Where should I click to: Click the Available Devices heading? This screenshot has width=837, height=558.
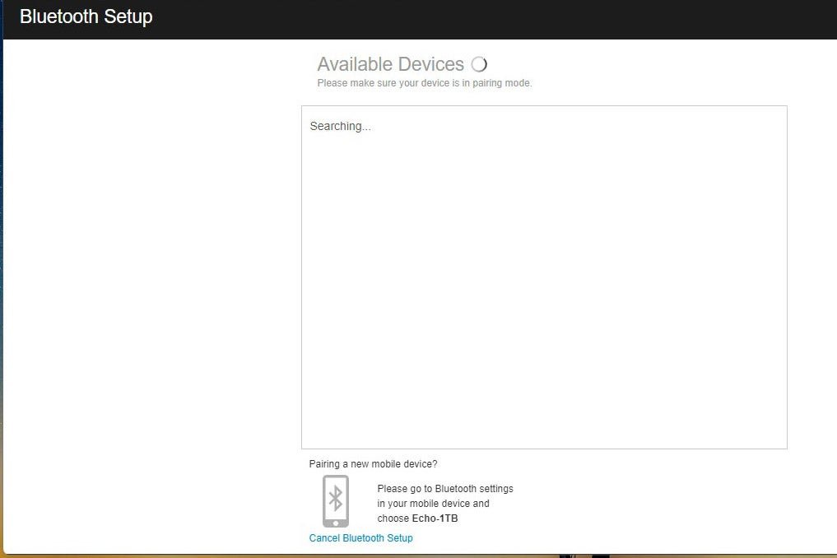point(391,64)
